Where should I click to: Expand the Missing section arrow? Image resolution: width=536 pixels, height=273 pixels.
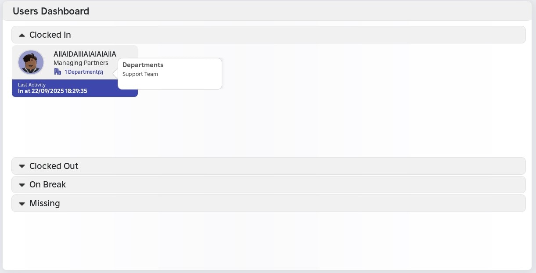tap(22, 204)
